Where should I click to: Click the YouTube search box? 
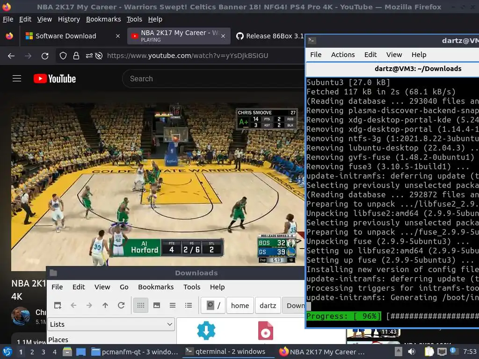tap(214, 79)
